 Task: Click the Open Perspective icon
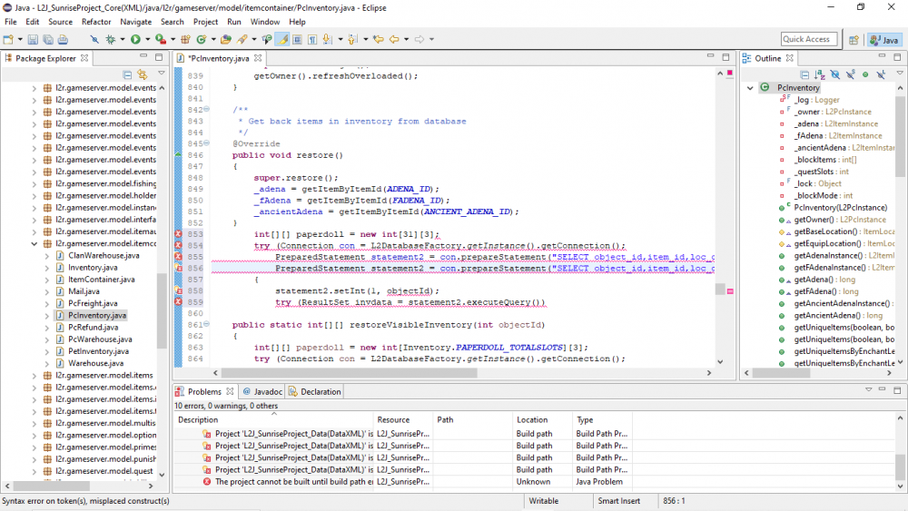point(854,40)
